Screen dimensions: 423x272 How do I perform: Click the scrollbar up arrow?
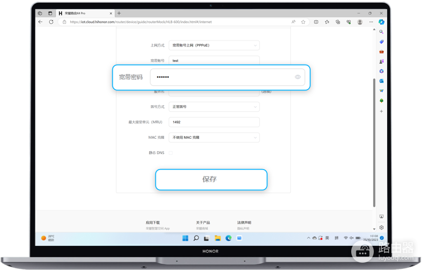374,29
